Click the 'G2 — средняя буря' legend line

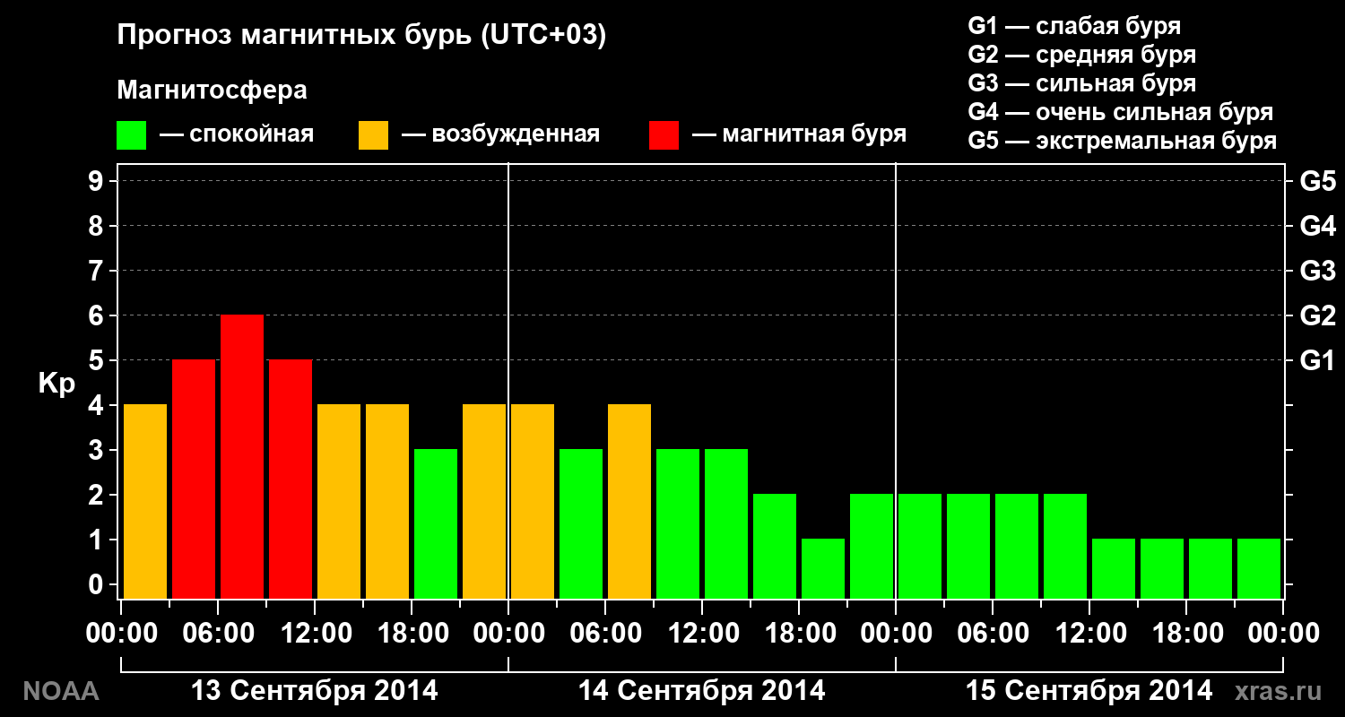coord(1081,55)
